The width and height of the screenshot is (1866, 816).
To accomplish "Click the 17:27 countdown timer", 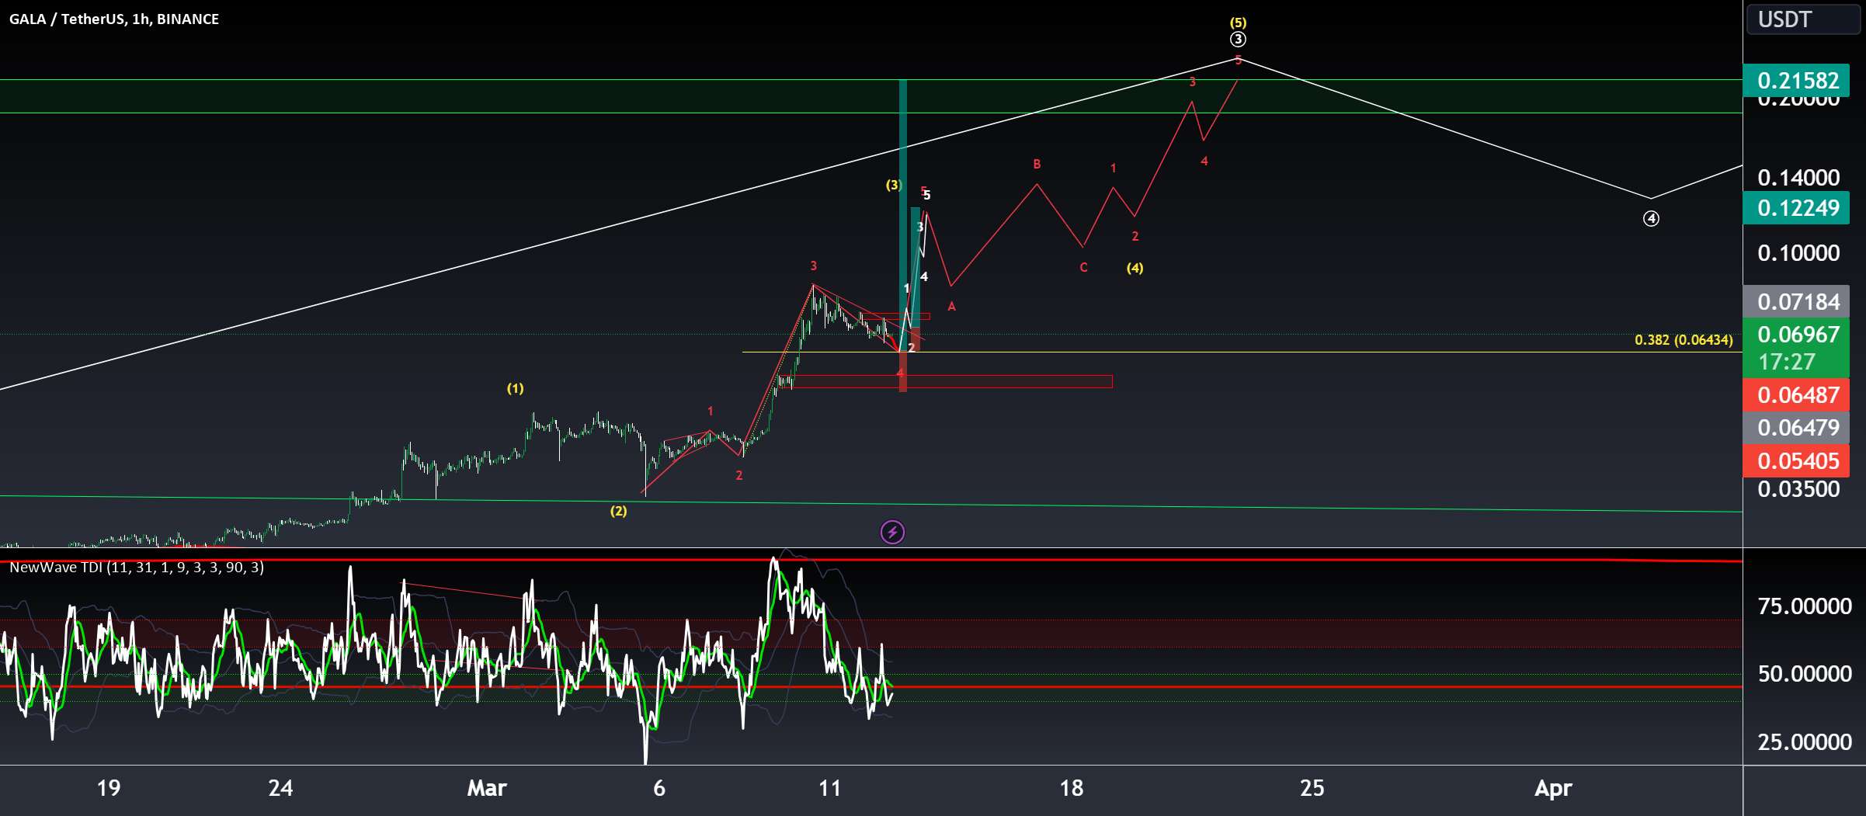I will pos(1786,362).
